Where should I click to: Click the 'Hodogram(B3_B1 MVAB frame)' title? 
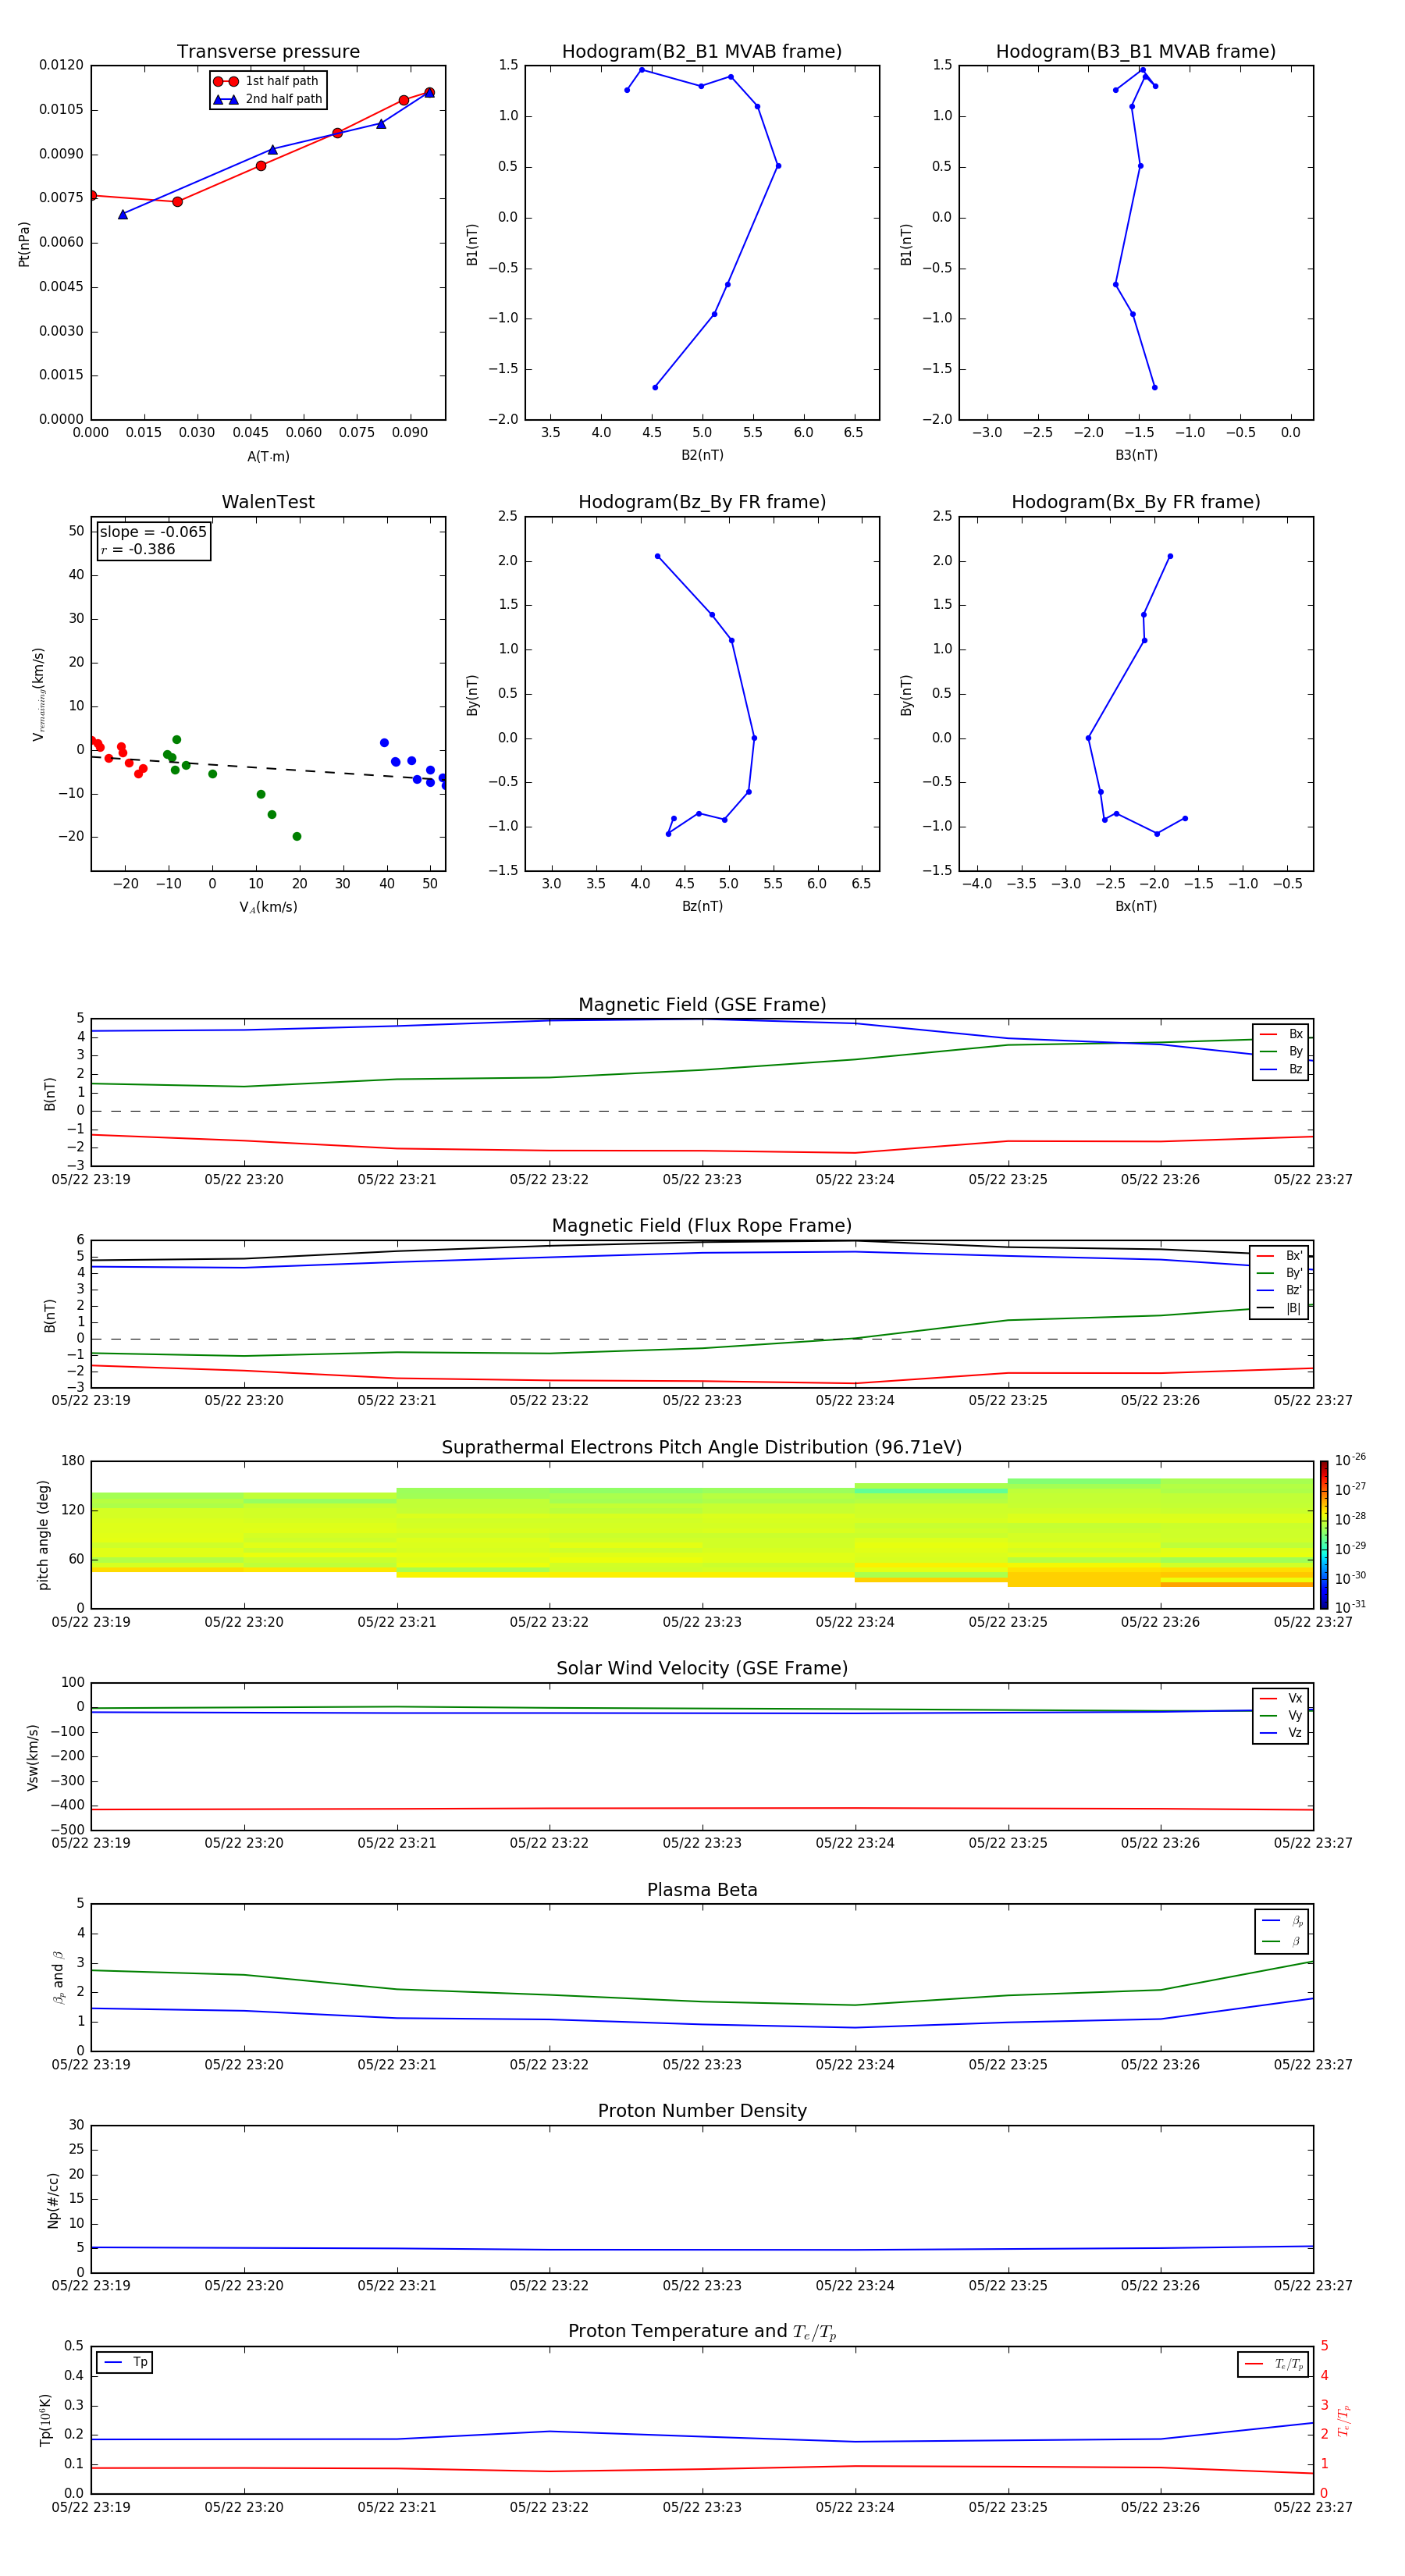click(x=1136, y=52)
